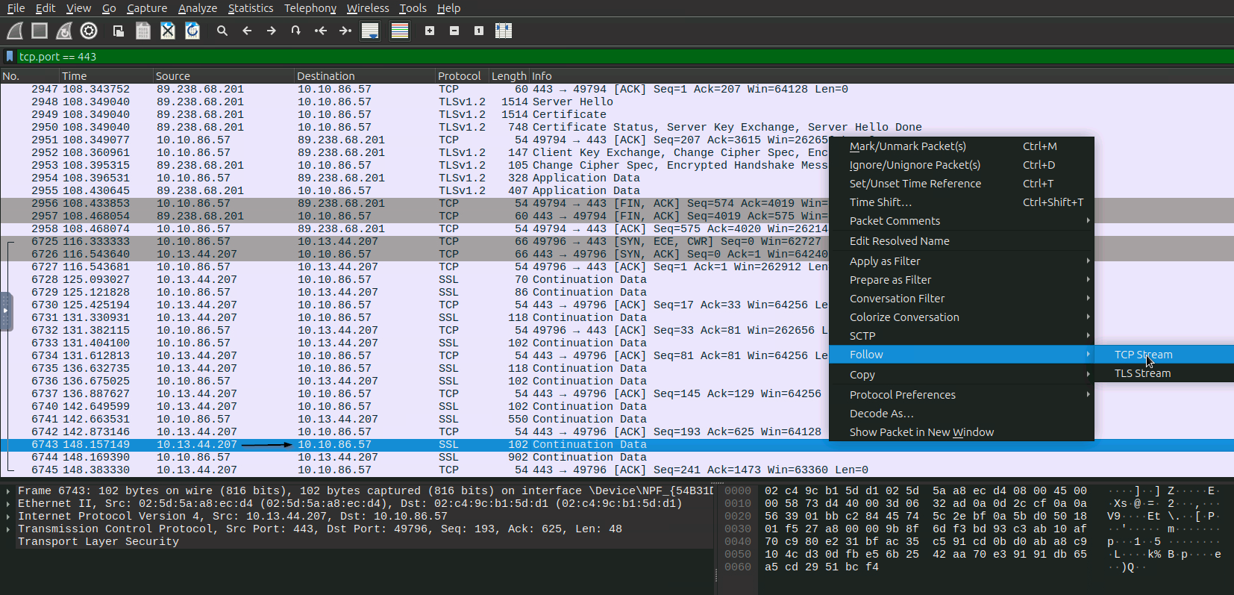Go to next packet arrow icon
The height and width of the screenshot is (595, 1234).
tap(272, 31)
